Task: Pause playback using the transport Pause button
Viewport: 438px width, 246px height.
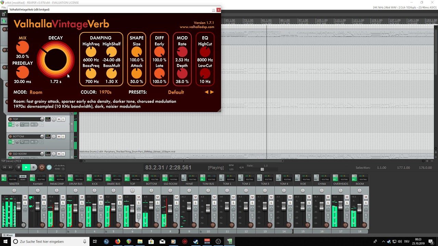Action: [x=34, y=167]
